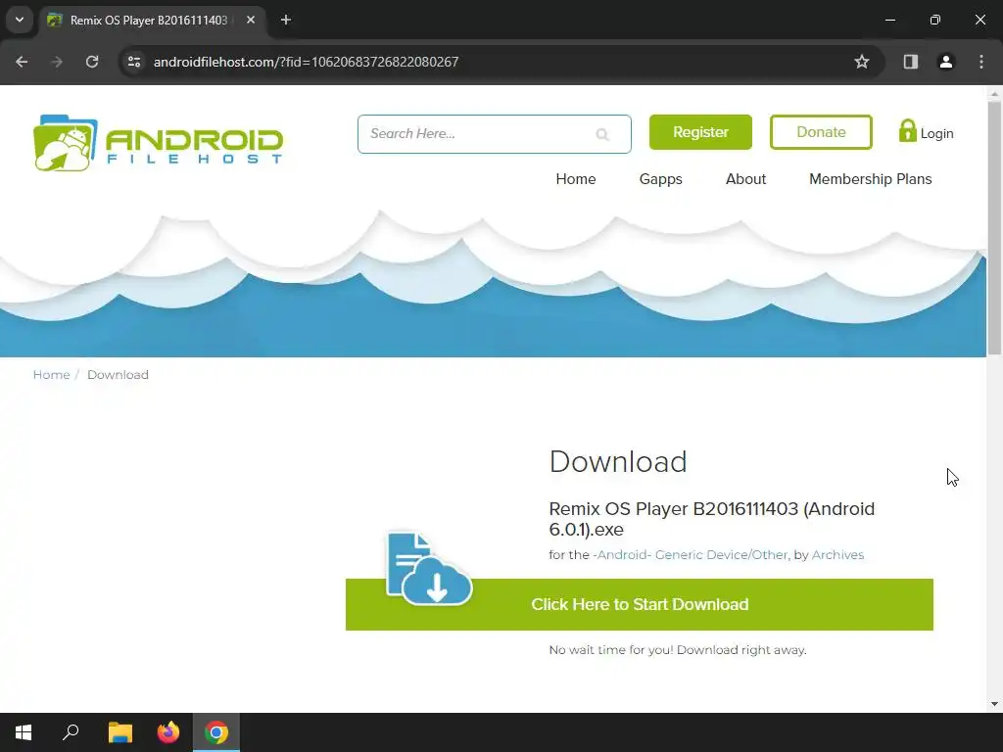Click the file name Remix OS Player B2016111403
Image resolution: width=1003 pixels, height=752 pixels.
tap(712, 519)
